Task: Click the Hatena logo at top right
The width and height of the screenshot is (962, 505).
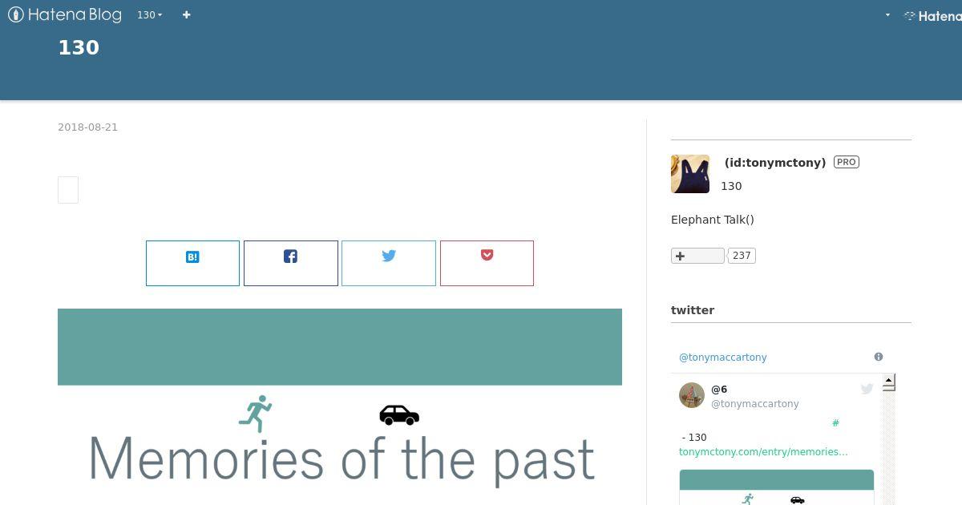Action: tap(932, 15)
